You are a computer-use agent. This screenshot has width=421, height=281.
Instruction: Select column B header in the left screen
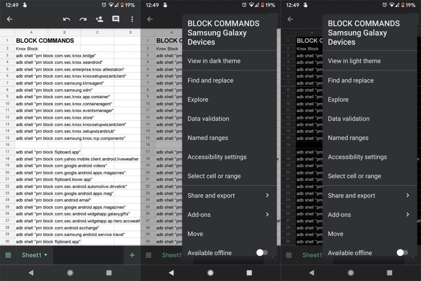(x=65, y=32)
